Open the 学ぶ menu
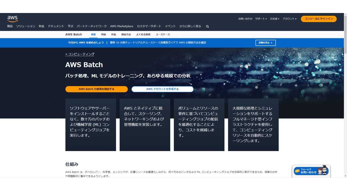This screenshot has height=195, width=347. [x=70, y=26]
